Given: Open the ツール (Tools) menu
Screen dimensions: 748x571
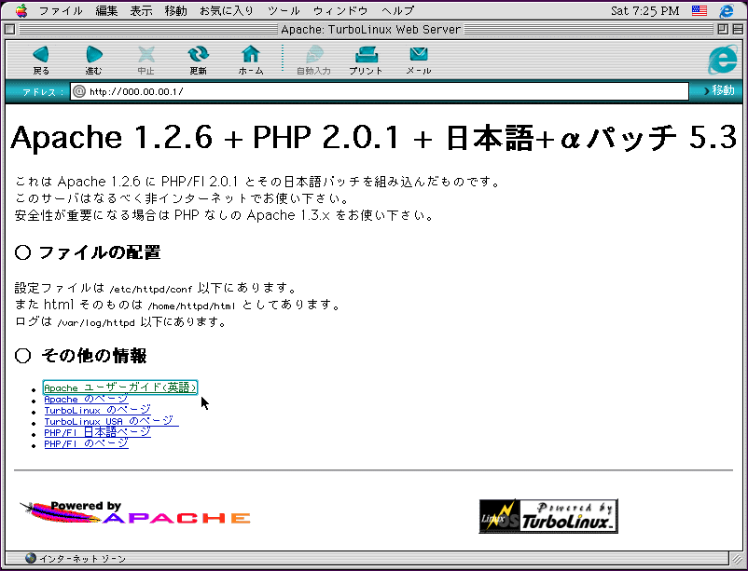Looking at the screenshot, I should [x=284, y=10].
